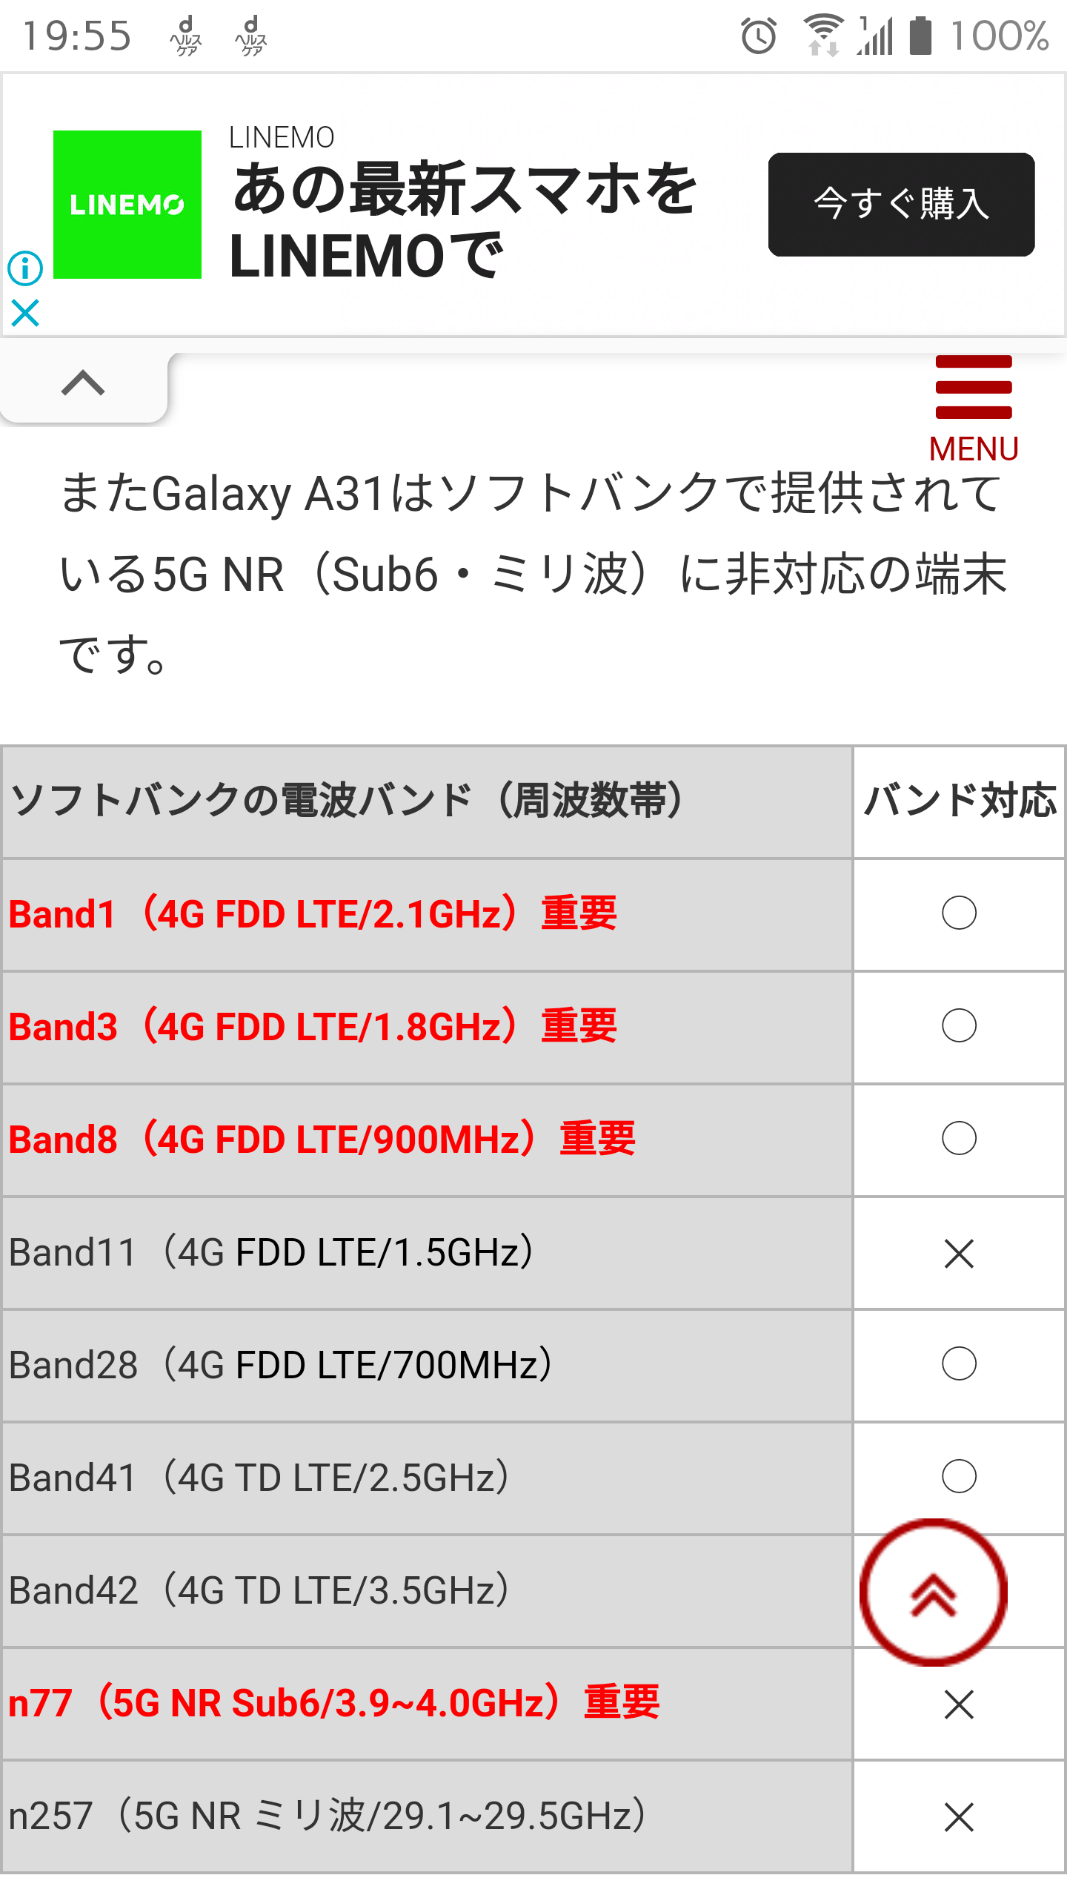This screenshot has height=1898, width=1067.
Task: Tap the あの最新スマホをLINEMOで ad headline
Action: [x=464, y=221]
